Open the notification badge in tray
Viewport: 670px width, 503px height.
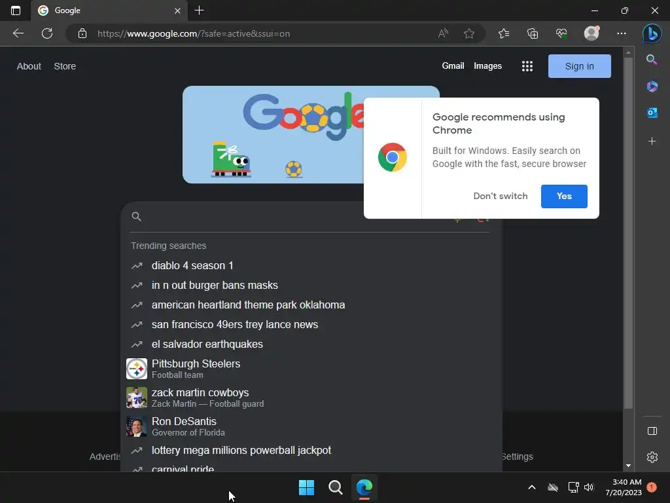[652, 487]
